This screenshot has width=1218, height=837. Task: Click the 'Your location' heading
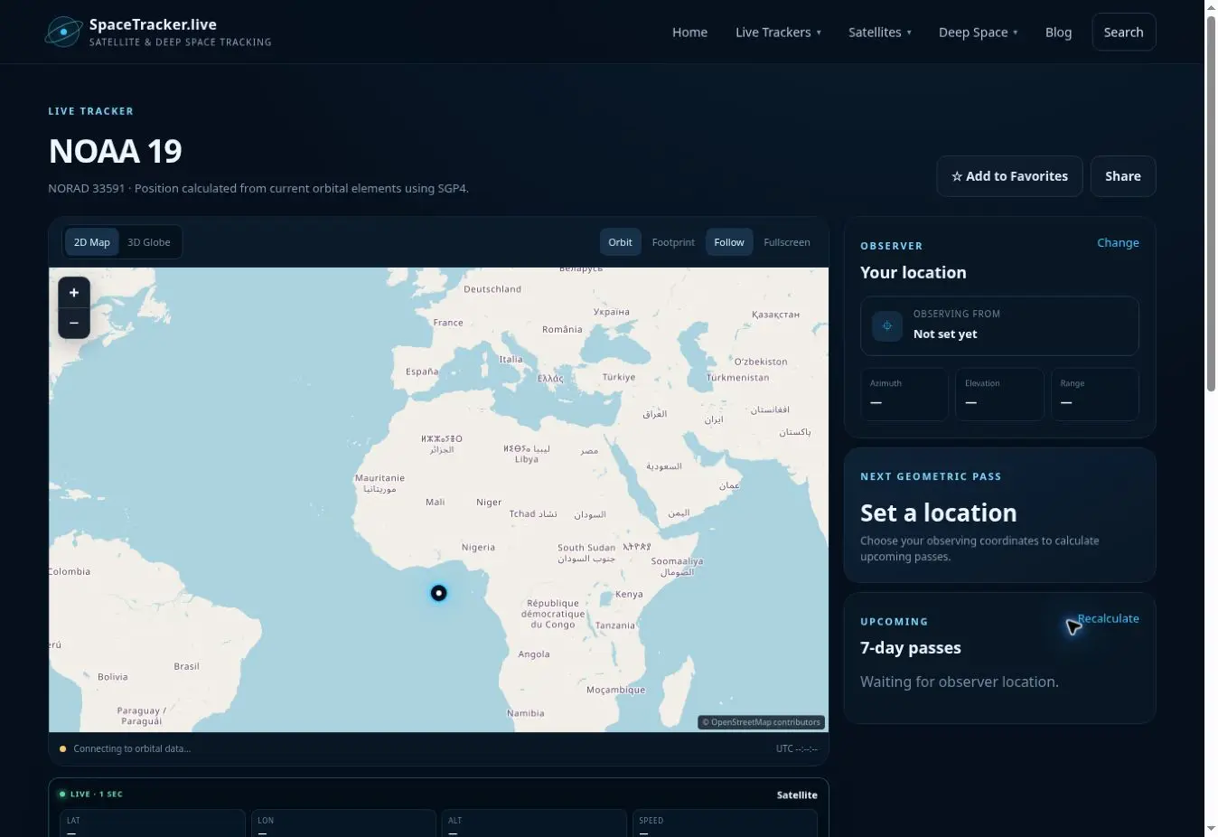[x=913, y=273]
